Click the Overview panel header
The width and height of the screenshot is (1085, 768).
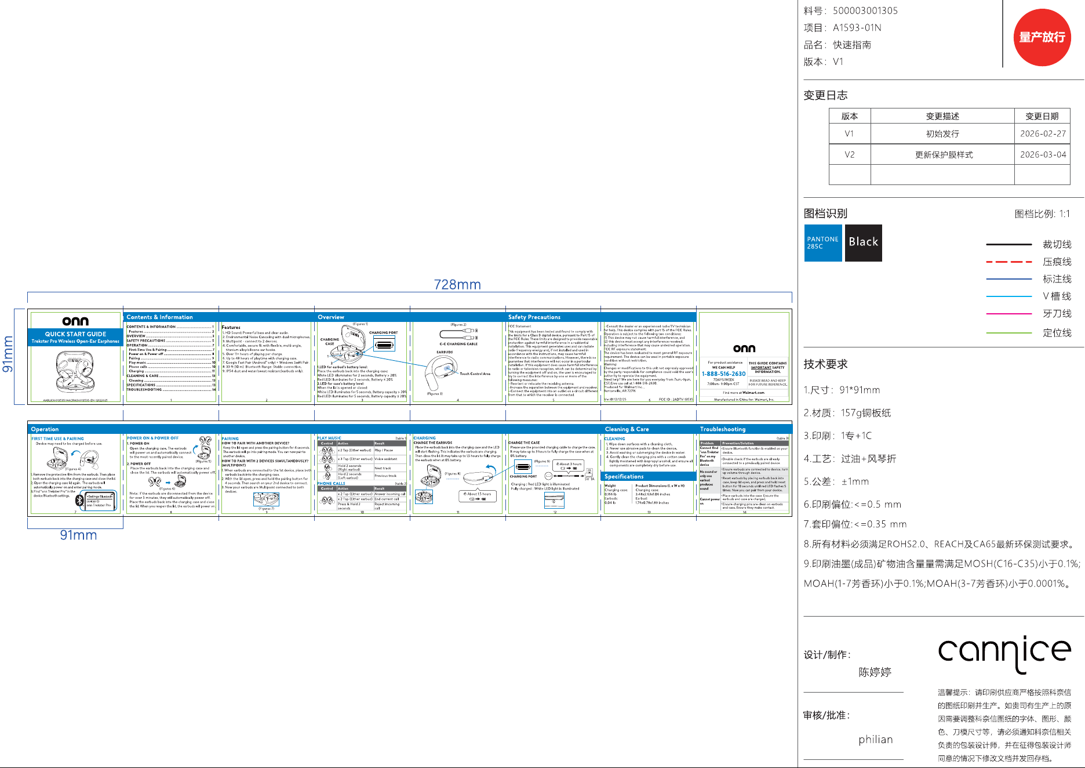click(x=331, y=317)
